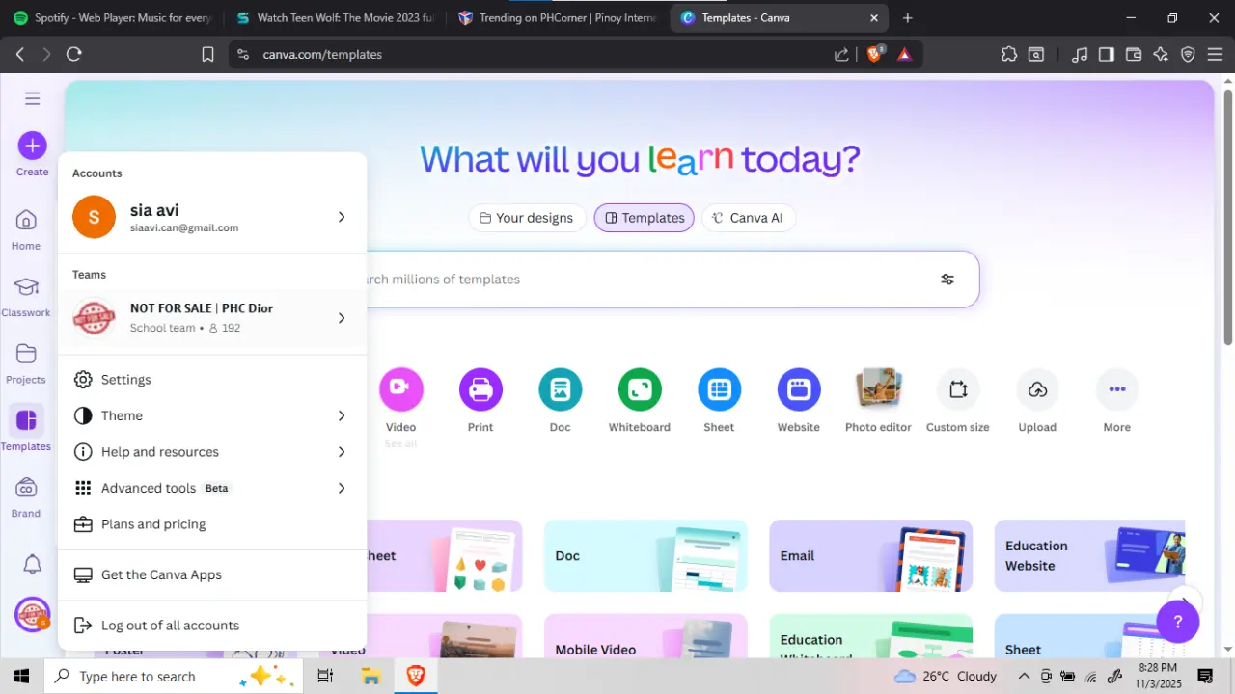Viewport: 1235px width, 694px height.
Task: Click the purple help question mark button
Action: (1177, 622)
